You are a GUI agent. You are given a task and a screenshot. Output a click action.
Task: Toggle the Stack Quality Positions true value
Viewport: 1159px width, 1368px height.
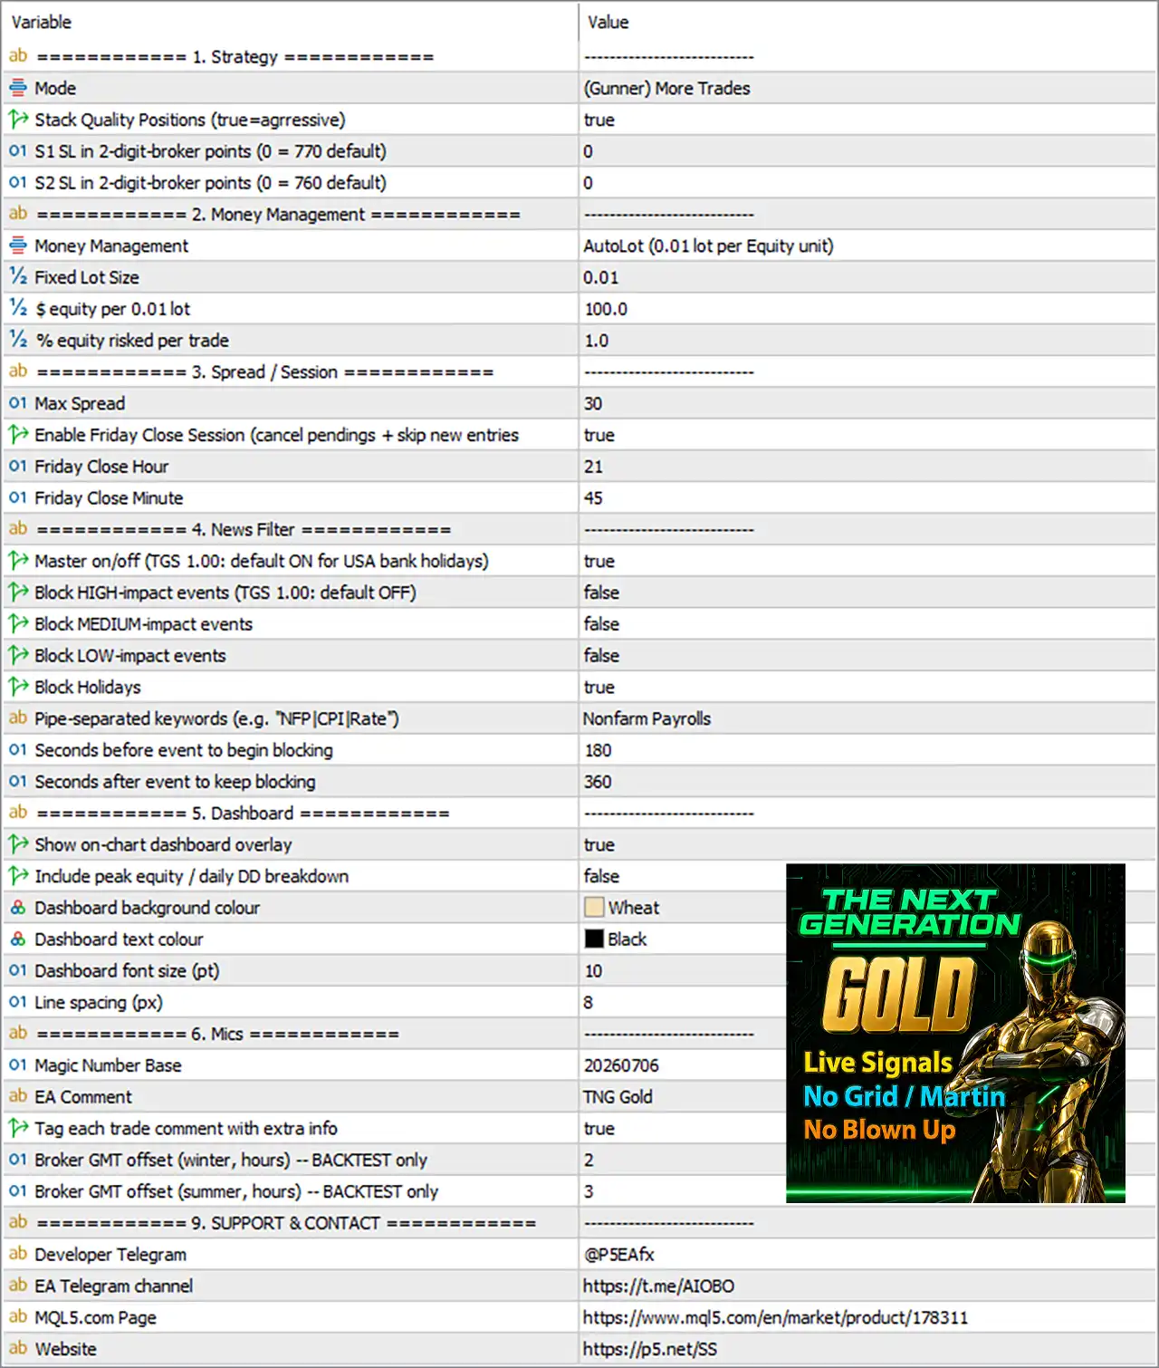point(599,120)
